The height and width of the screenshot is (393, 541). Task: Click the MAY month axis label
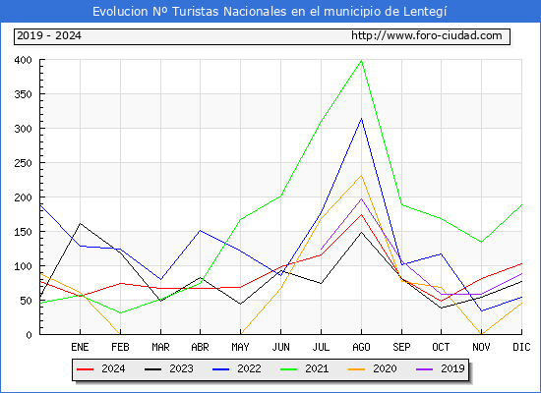click(240, 347)
